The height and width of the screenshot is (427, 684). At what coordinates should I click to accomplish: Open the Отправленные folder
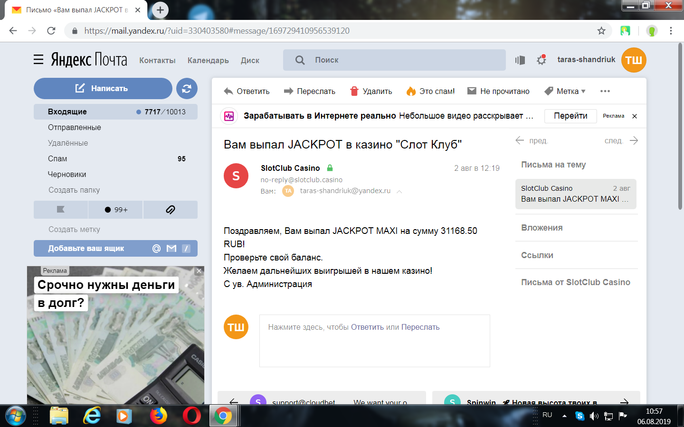(74, 127)
